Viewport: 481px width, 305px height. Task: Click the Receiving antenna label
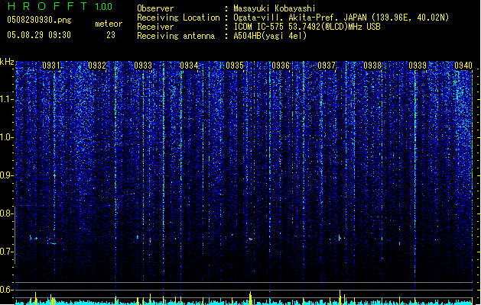176,36
